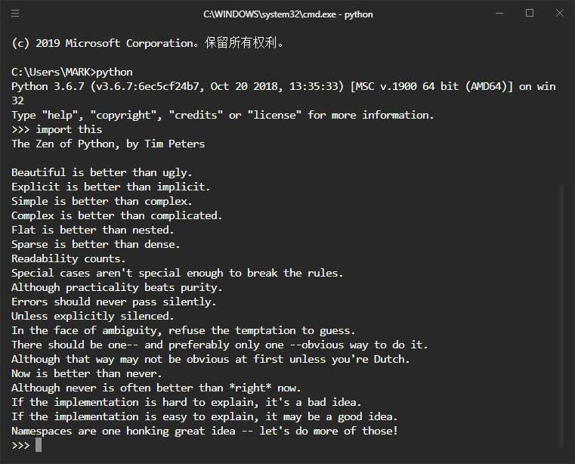Maximize the cmd.exe python window

coord(530,13)
